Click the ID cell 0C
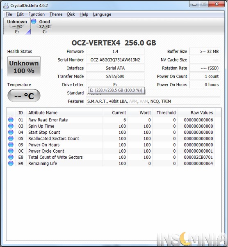Viewport: 228px width, 247px height. tap(21, 151)
